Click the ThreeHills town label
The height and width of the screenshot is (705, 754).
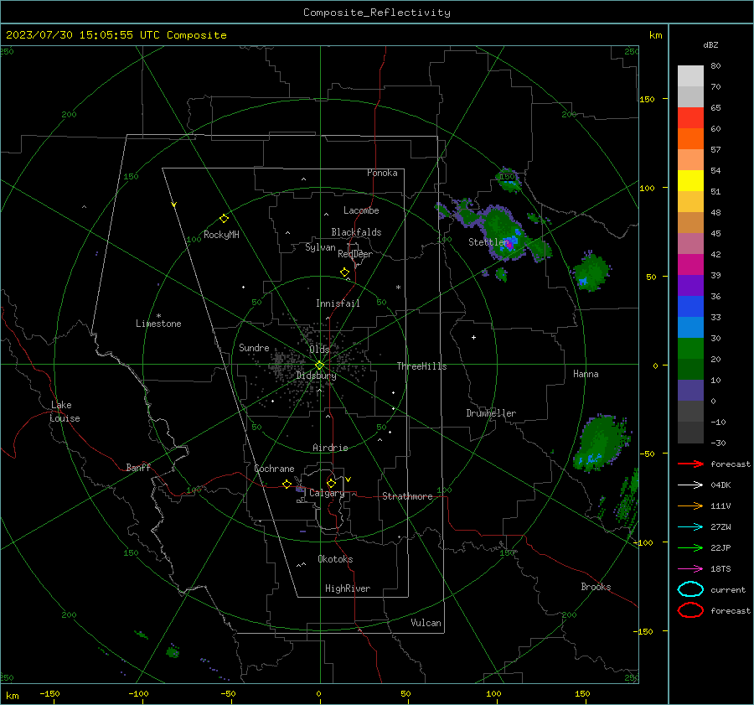coord(421,366)
